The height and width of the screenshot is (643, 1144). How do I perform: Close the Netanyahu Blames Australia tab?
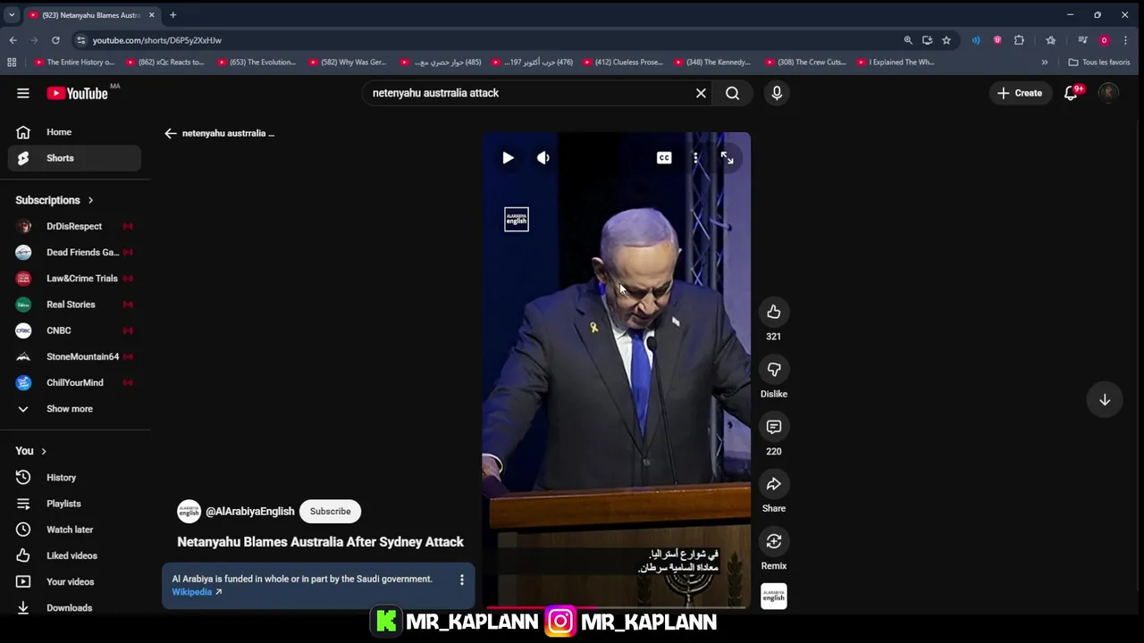tap(151, 15)
